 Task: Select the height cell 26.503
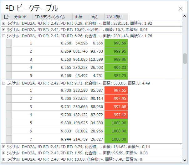[x=97, y=68]
